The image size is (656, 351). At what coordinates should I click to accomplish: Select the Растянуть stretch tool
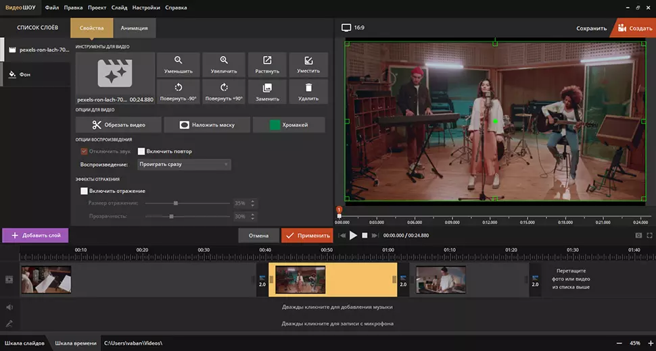coord(267,64)
